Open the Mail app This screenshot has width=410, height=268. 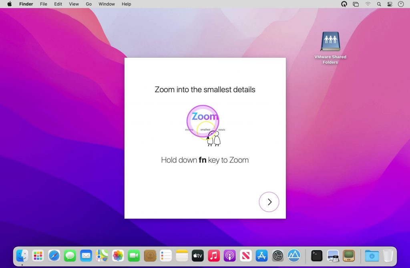click(x=86, y=256)
